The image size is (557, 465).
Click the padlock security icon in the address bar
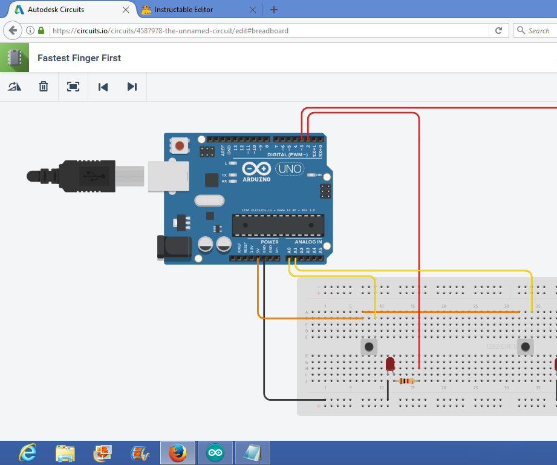tap(40, 30)
